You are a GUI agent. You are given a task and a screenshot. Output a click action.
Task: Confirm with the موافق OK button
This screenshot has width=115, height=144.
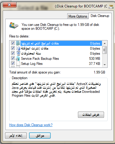[40, 136]
